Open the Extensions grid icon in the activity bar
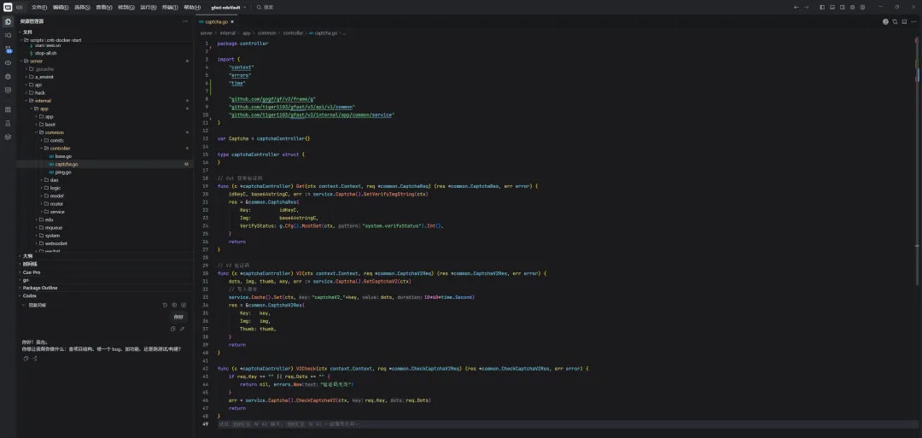The image size is (922, 438). (8, 109)
